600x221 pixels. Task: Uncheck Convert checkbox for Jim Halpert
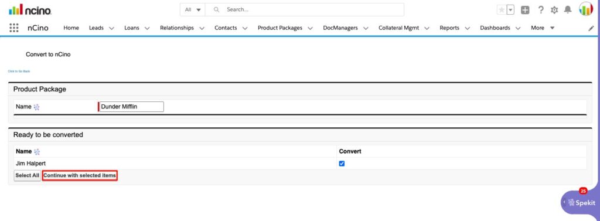[x=342, y=164]
